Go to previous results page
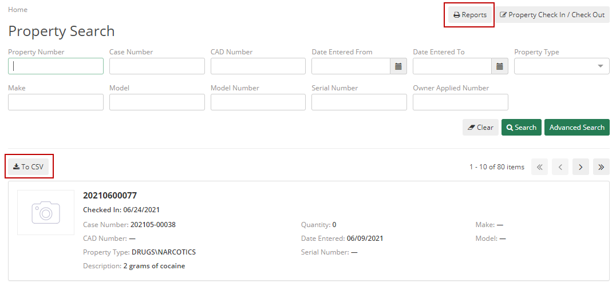This screenshot has width=616, height=282. point(560,167)
